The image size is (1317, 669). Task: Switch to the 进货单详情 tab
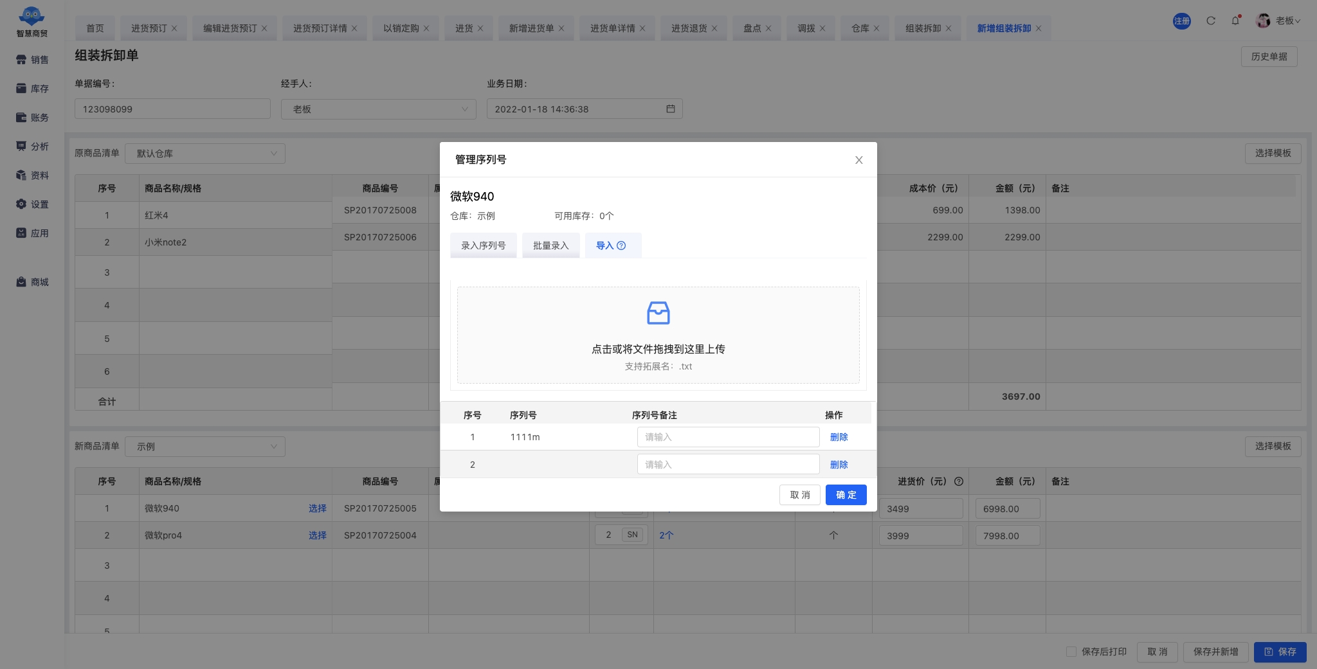(x=612, y=28)
